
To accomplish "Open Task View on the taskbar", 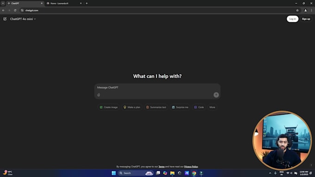I will click(158, 173).
